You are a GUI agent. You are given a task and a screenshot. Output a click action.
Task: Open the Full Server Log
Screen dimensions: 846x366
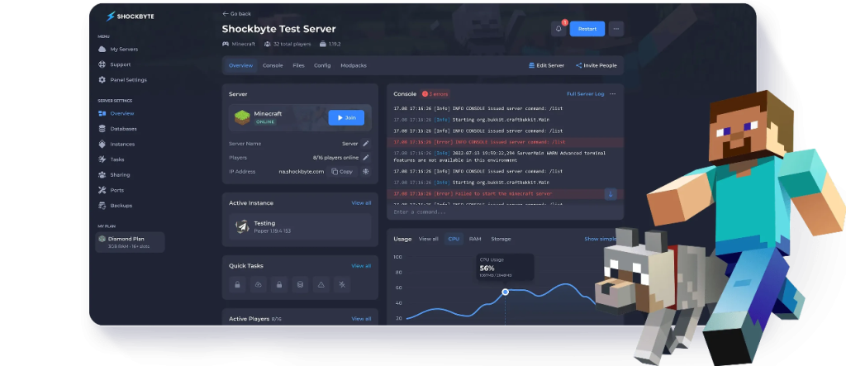[586, 94]
